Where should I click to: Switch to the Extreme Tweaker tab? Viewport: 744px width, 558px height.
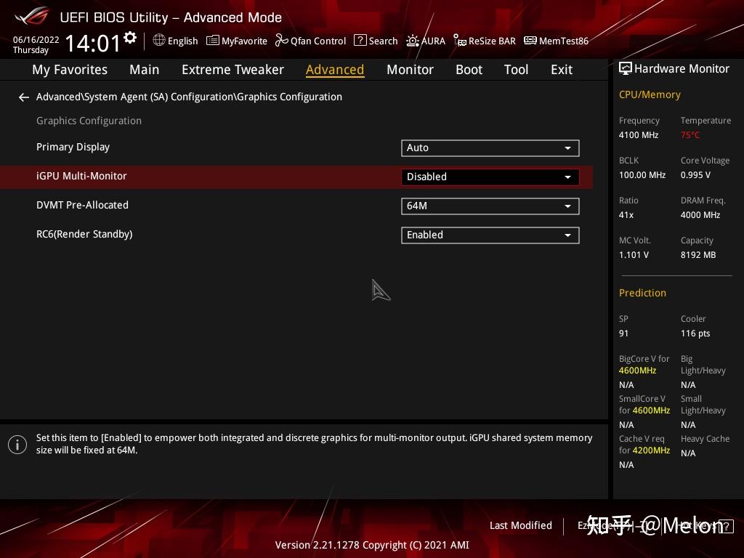click(x=232, y=69)
